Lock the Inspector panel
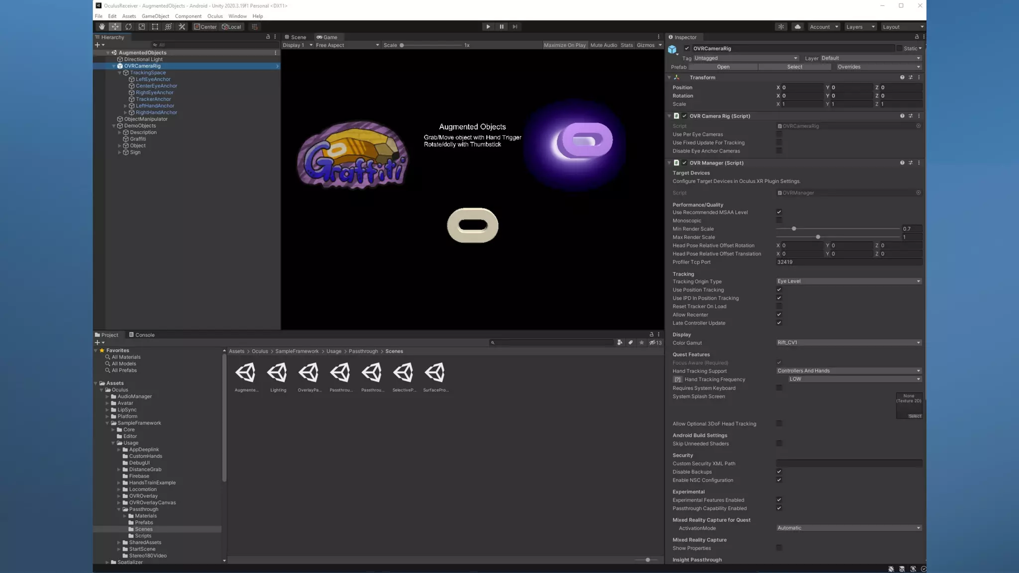1019x573 pixels. [x=917, y=37]
